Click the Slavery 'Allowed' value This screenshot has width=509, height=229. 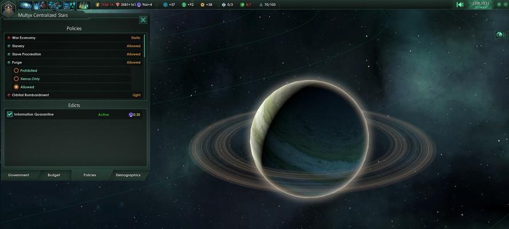click(x=133, y=46)
